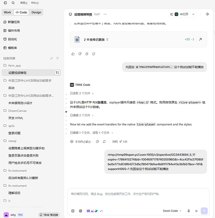Expand 已编辑 1 个文件,读取 1 个文件
This screenshot has height=218, width=215.
coord(92,133)
